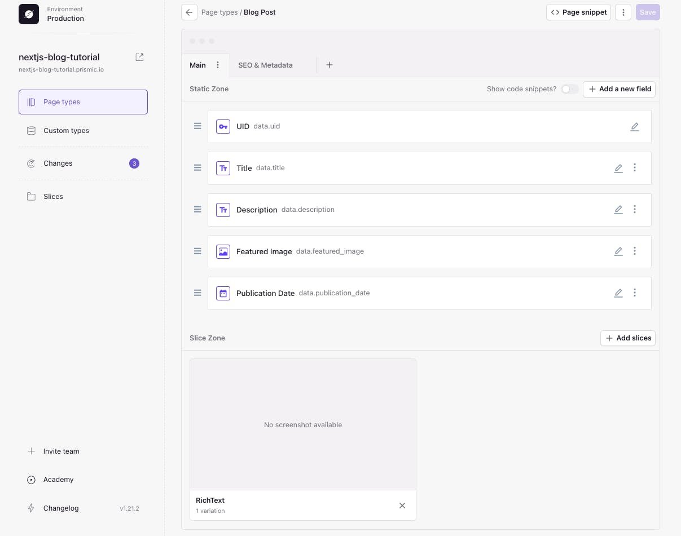Open the three-dot menu next to Page snippet
Viewport: 681px width, 536px height.
click(623, 12)
